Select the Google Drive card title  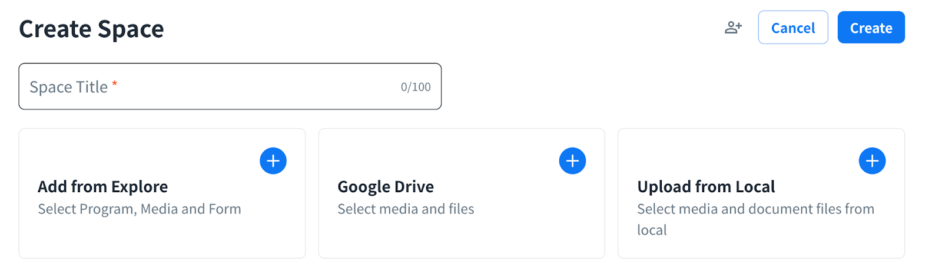(386, 187)
